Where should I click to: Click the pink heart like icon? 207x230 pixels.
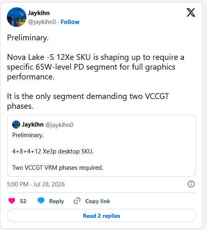click(x=12, y=201)
